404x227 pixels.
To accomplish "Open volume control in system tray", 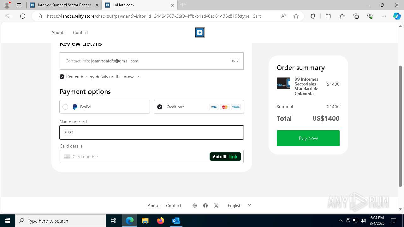I will 363,221.
